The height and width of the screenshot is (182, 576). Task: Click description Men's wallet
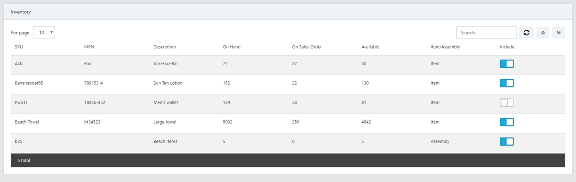(x=166, y=102)
